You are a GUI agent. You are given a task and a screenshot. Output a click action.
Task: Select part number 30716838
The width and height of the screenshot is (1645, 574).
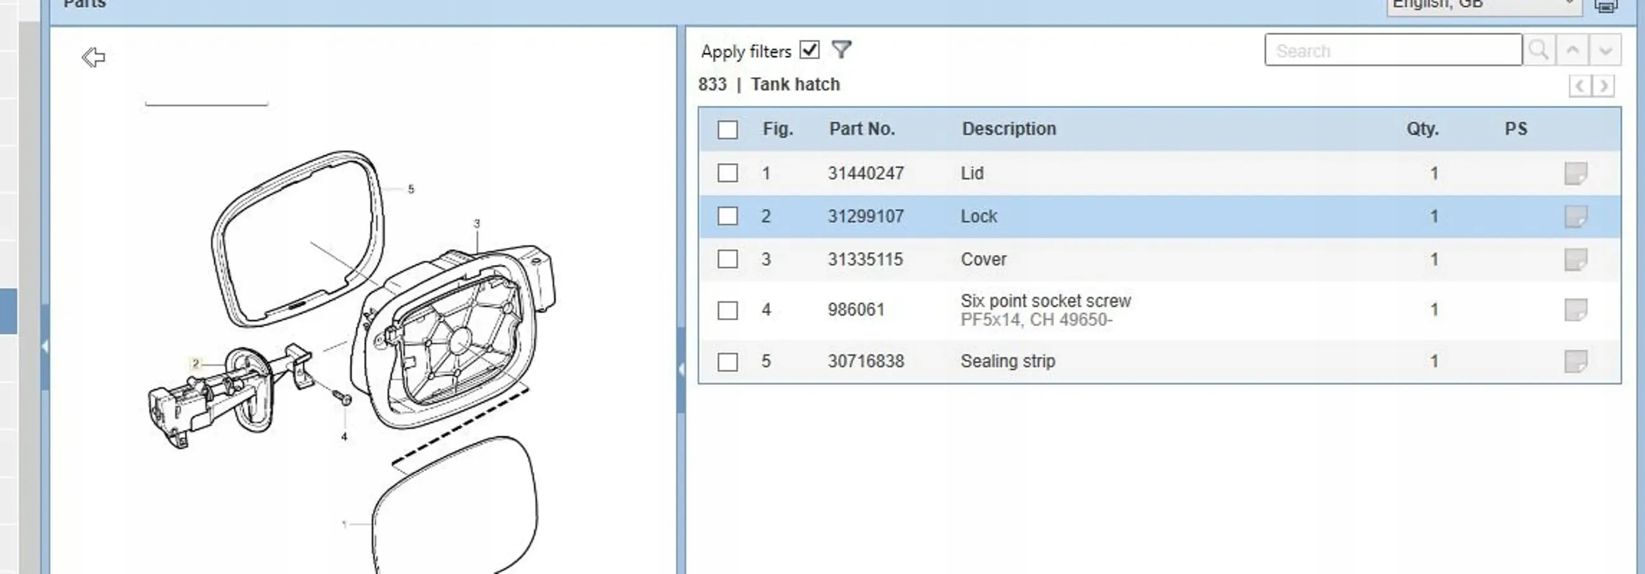point(866,361)
